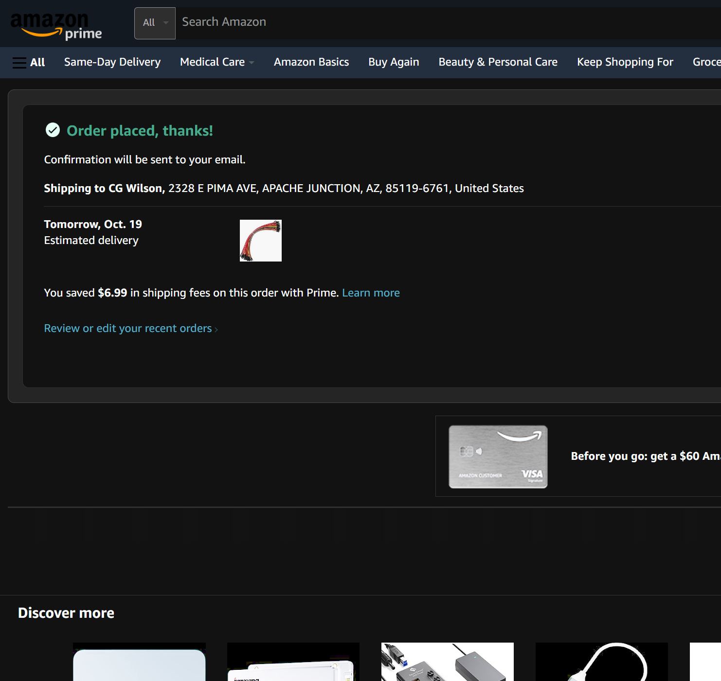Click the Order placed, thanks! heading
The image size is (721, 681).
click(140, 131)
